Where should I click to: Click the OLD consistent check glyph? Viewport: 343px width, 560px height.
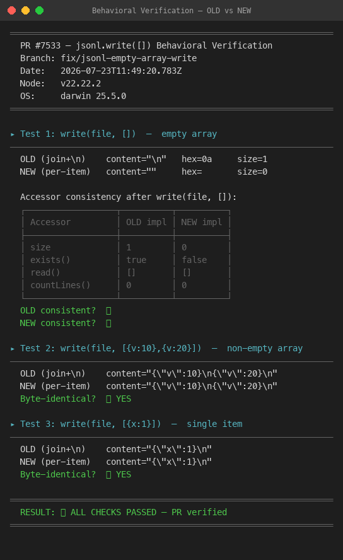(108, 311)
